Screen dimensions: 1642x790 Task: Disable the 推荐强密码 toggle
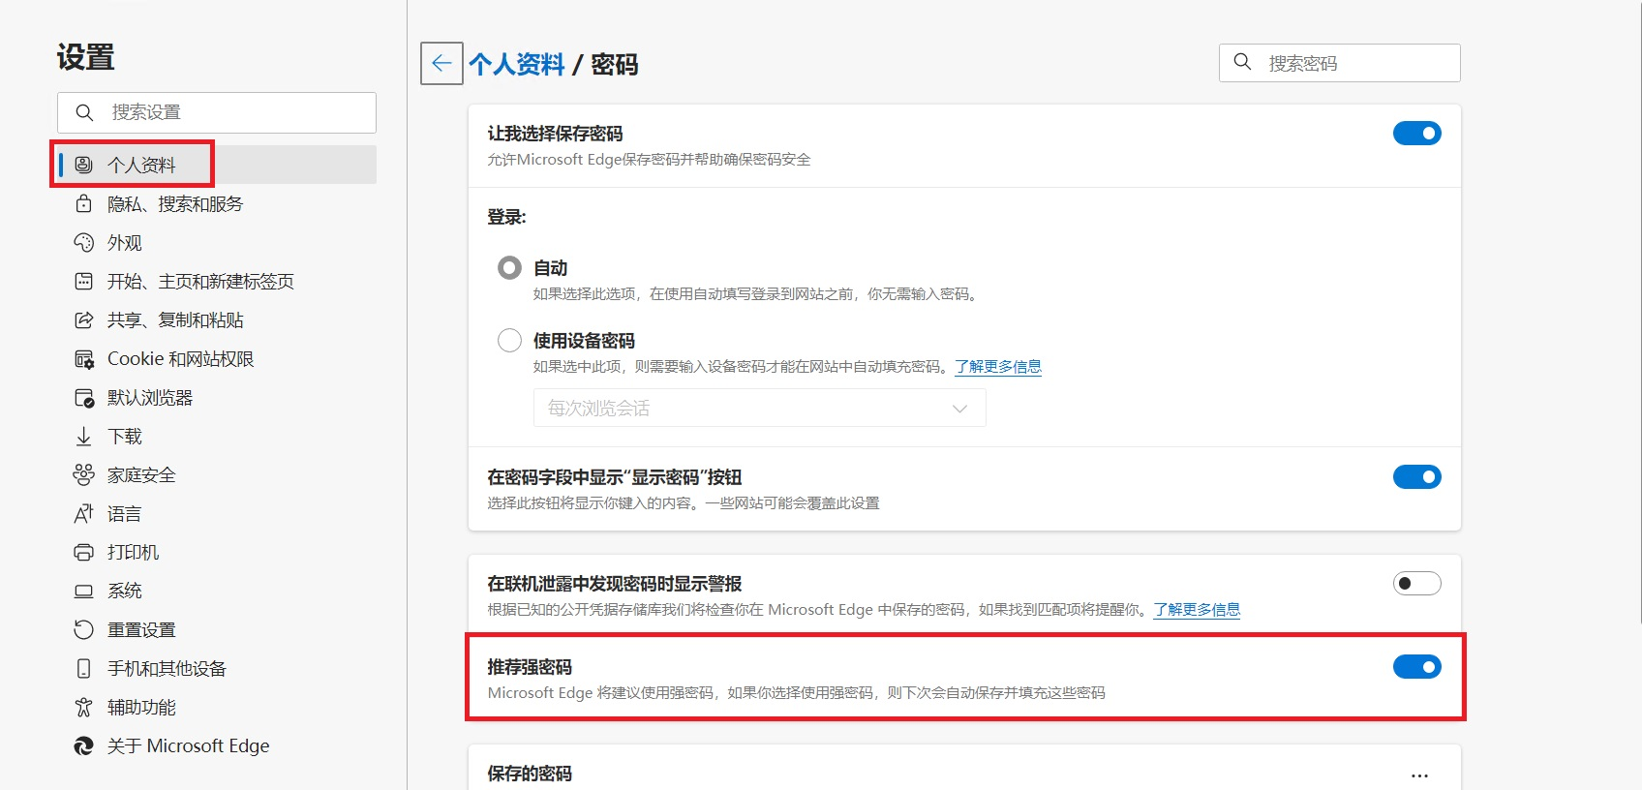(1417, 666)
